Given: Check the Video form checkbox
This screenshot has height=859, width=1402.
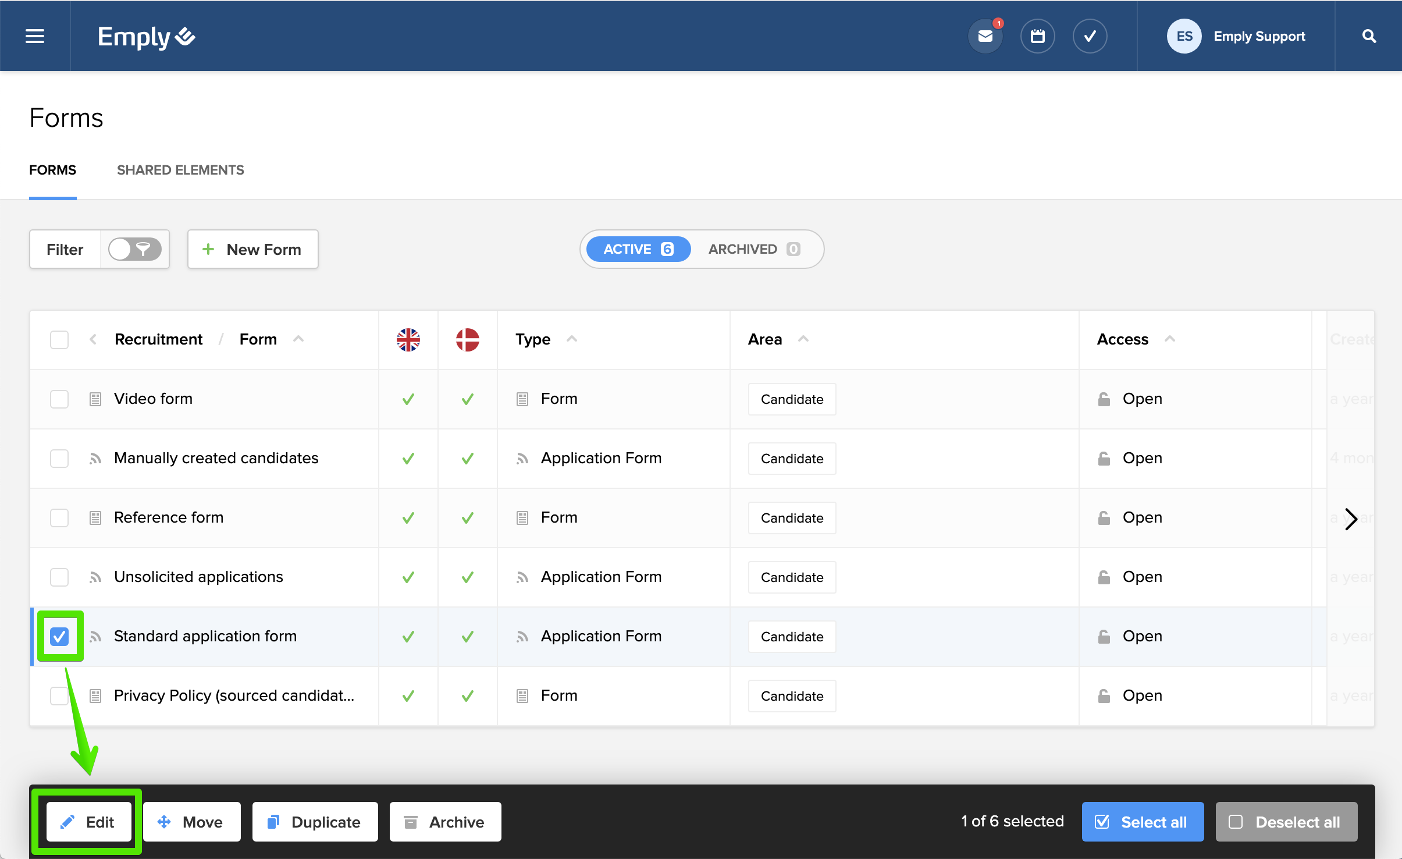Looking at the screenshot, I should [59, 399].
